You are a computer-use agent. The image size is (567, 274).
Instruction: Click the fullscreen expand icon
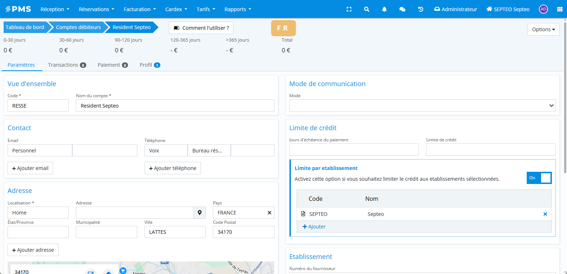coord(349,9)
